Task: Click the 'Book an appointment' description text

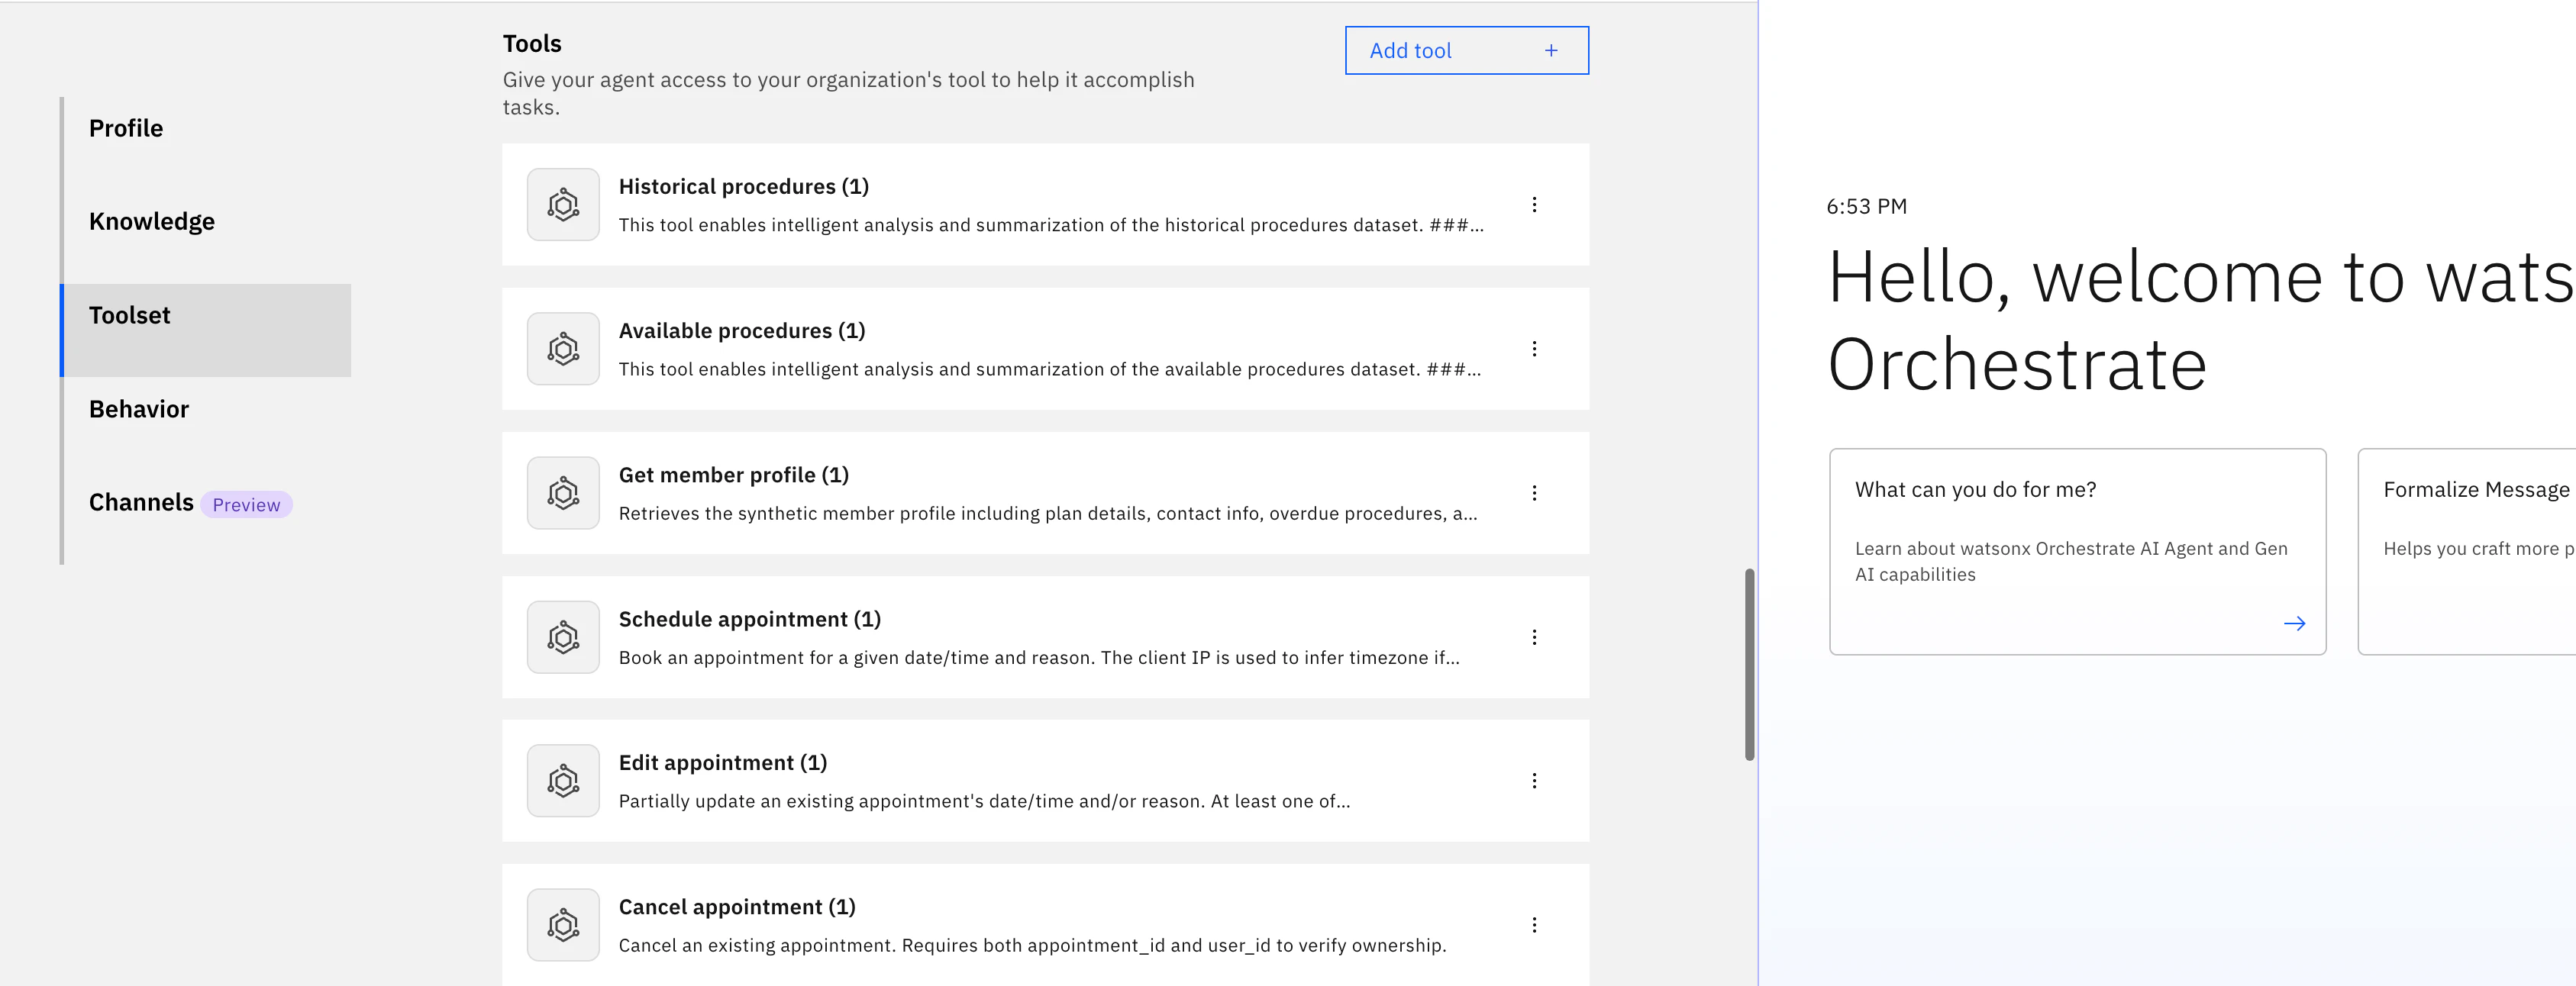Action: [x=1039, y=657]
